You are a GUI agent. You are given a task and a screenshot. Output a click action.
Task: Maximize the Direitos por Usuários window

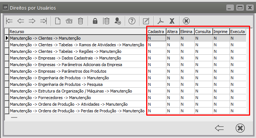(240, 7)
